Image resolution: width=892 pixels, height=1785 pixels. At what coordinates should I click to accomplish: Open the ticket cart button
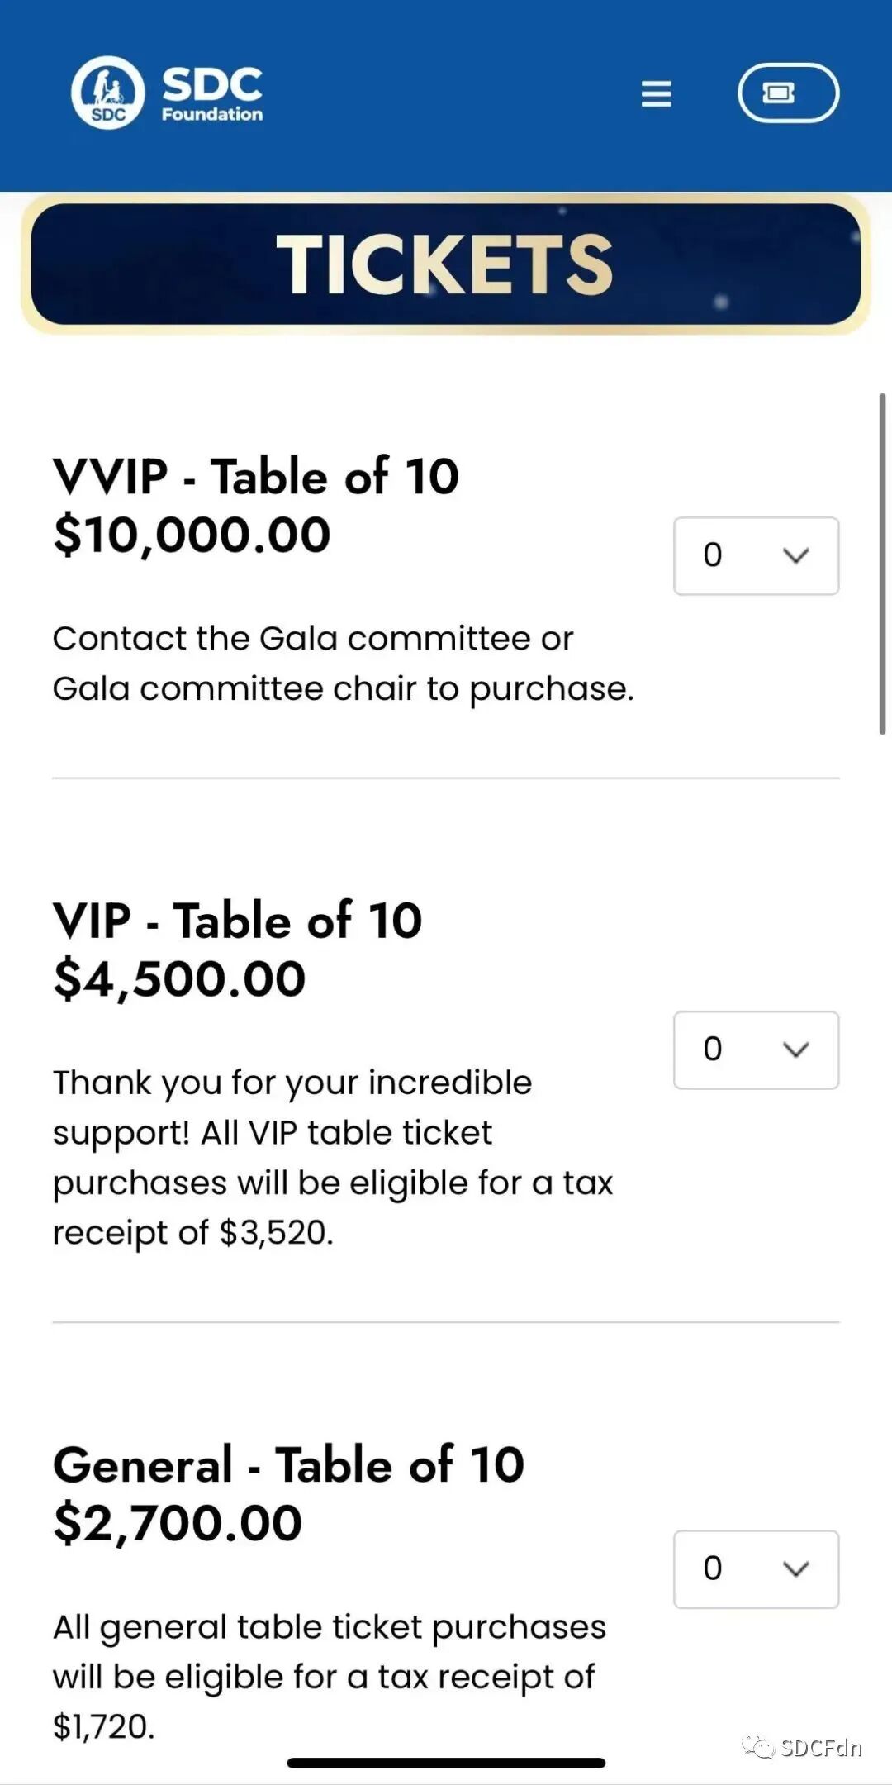tap(788, 93)
